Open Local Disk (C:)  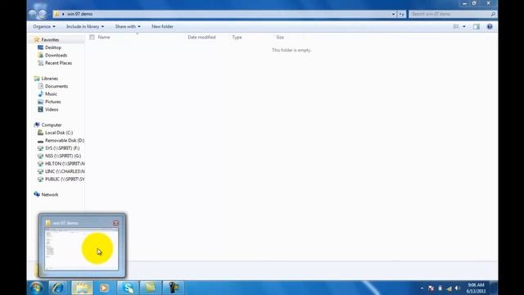(x=59, y=133)
